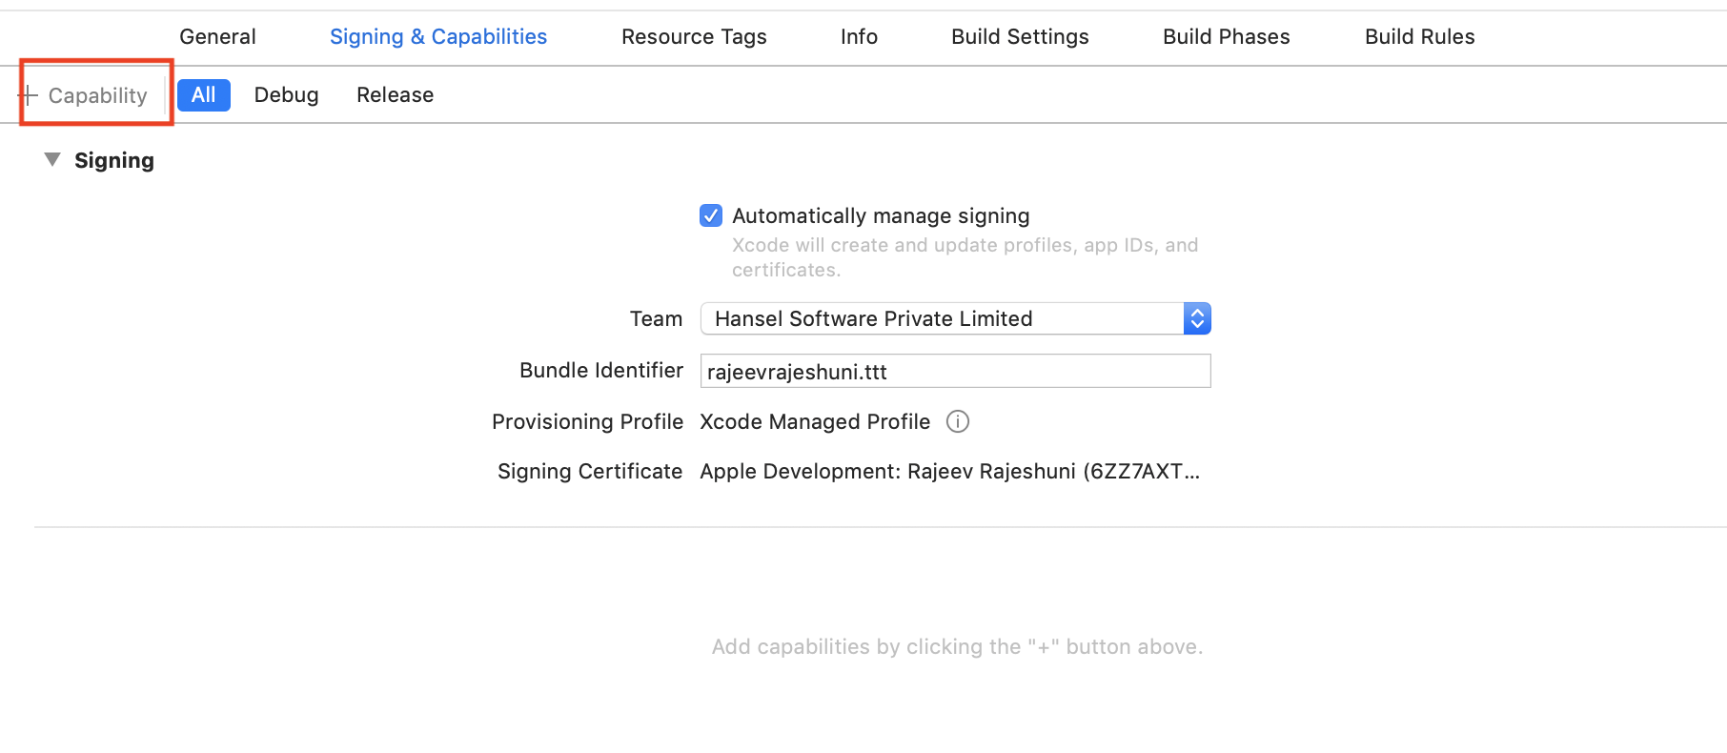Click the Team dropdown stepper arrows
This screenshot has width=1727, height=753.
[x=1197, y=318]
